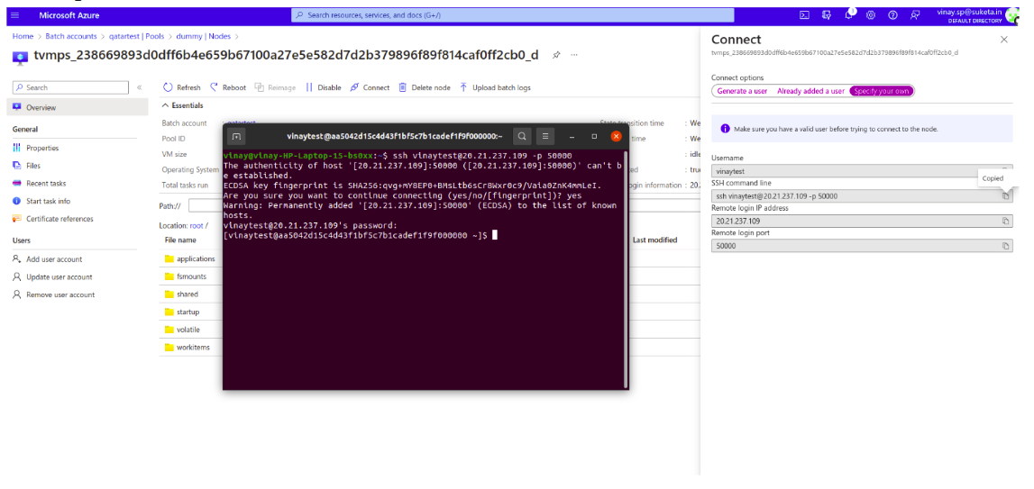This screenshot has height=489, width=1034.
Task: Click the Connect toolbar button
Action: tap(370, 87)
